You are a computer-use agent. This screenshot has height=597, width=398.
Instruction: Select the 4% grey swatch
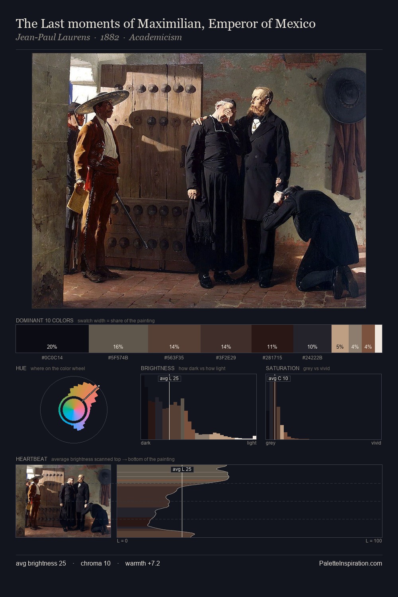[x=355, y=339]
